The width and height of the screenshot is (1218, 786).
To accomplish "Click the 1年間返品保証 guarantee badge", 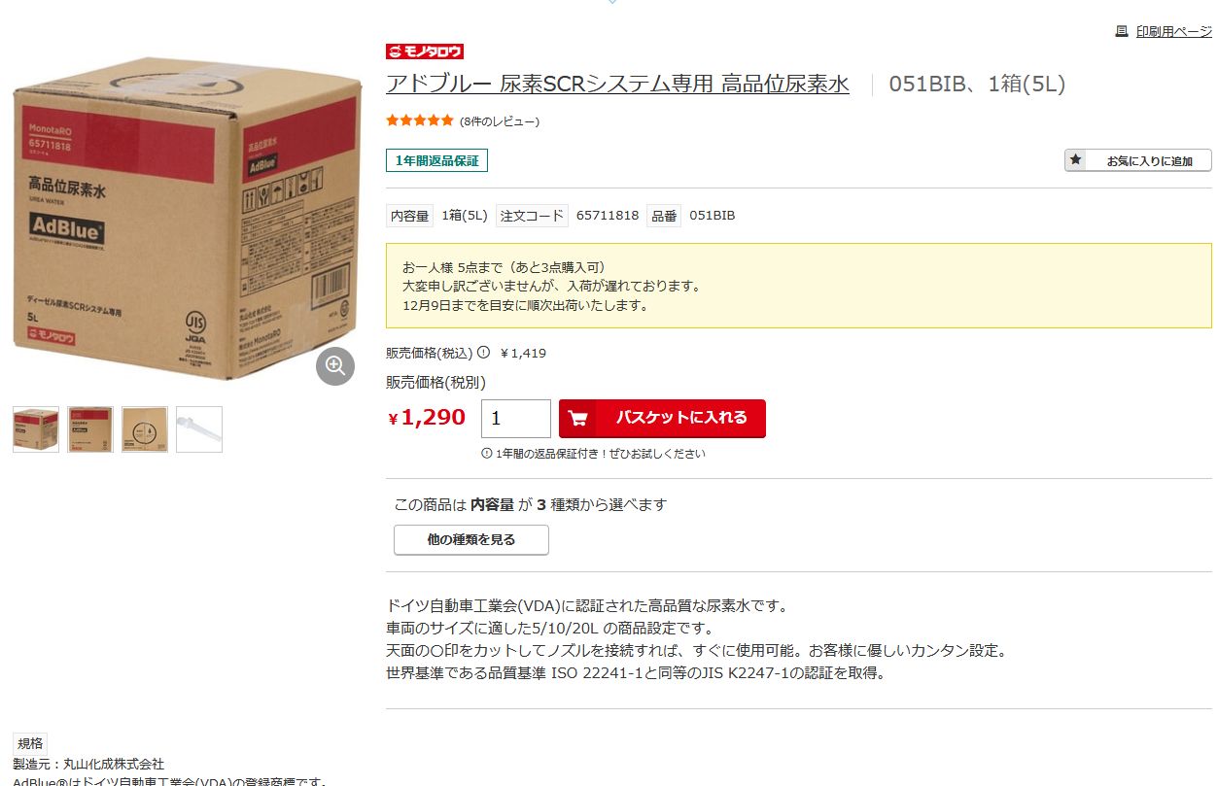I will pos(436,160).
